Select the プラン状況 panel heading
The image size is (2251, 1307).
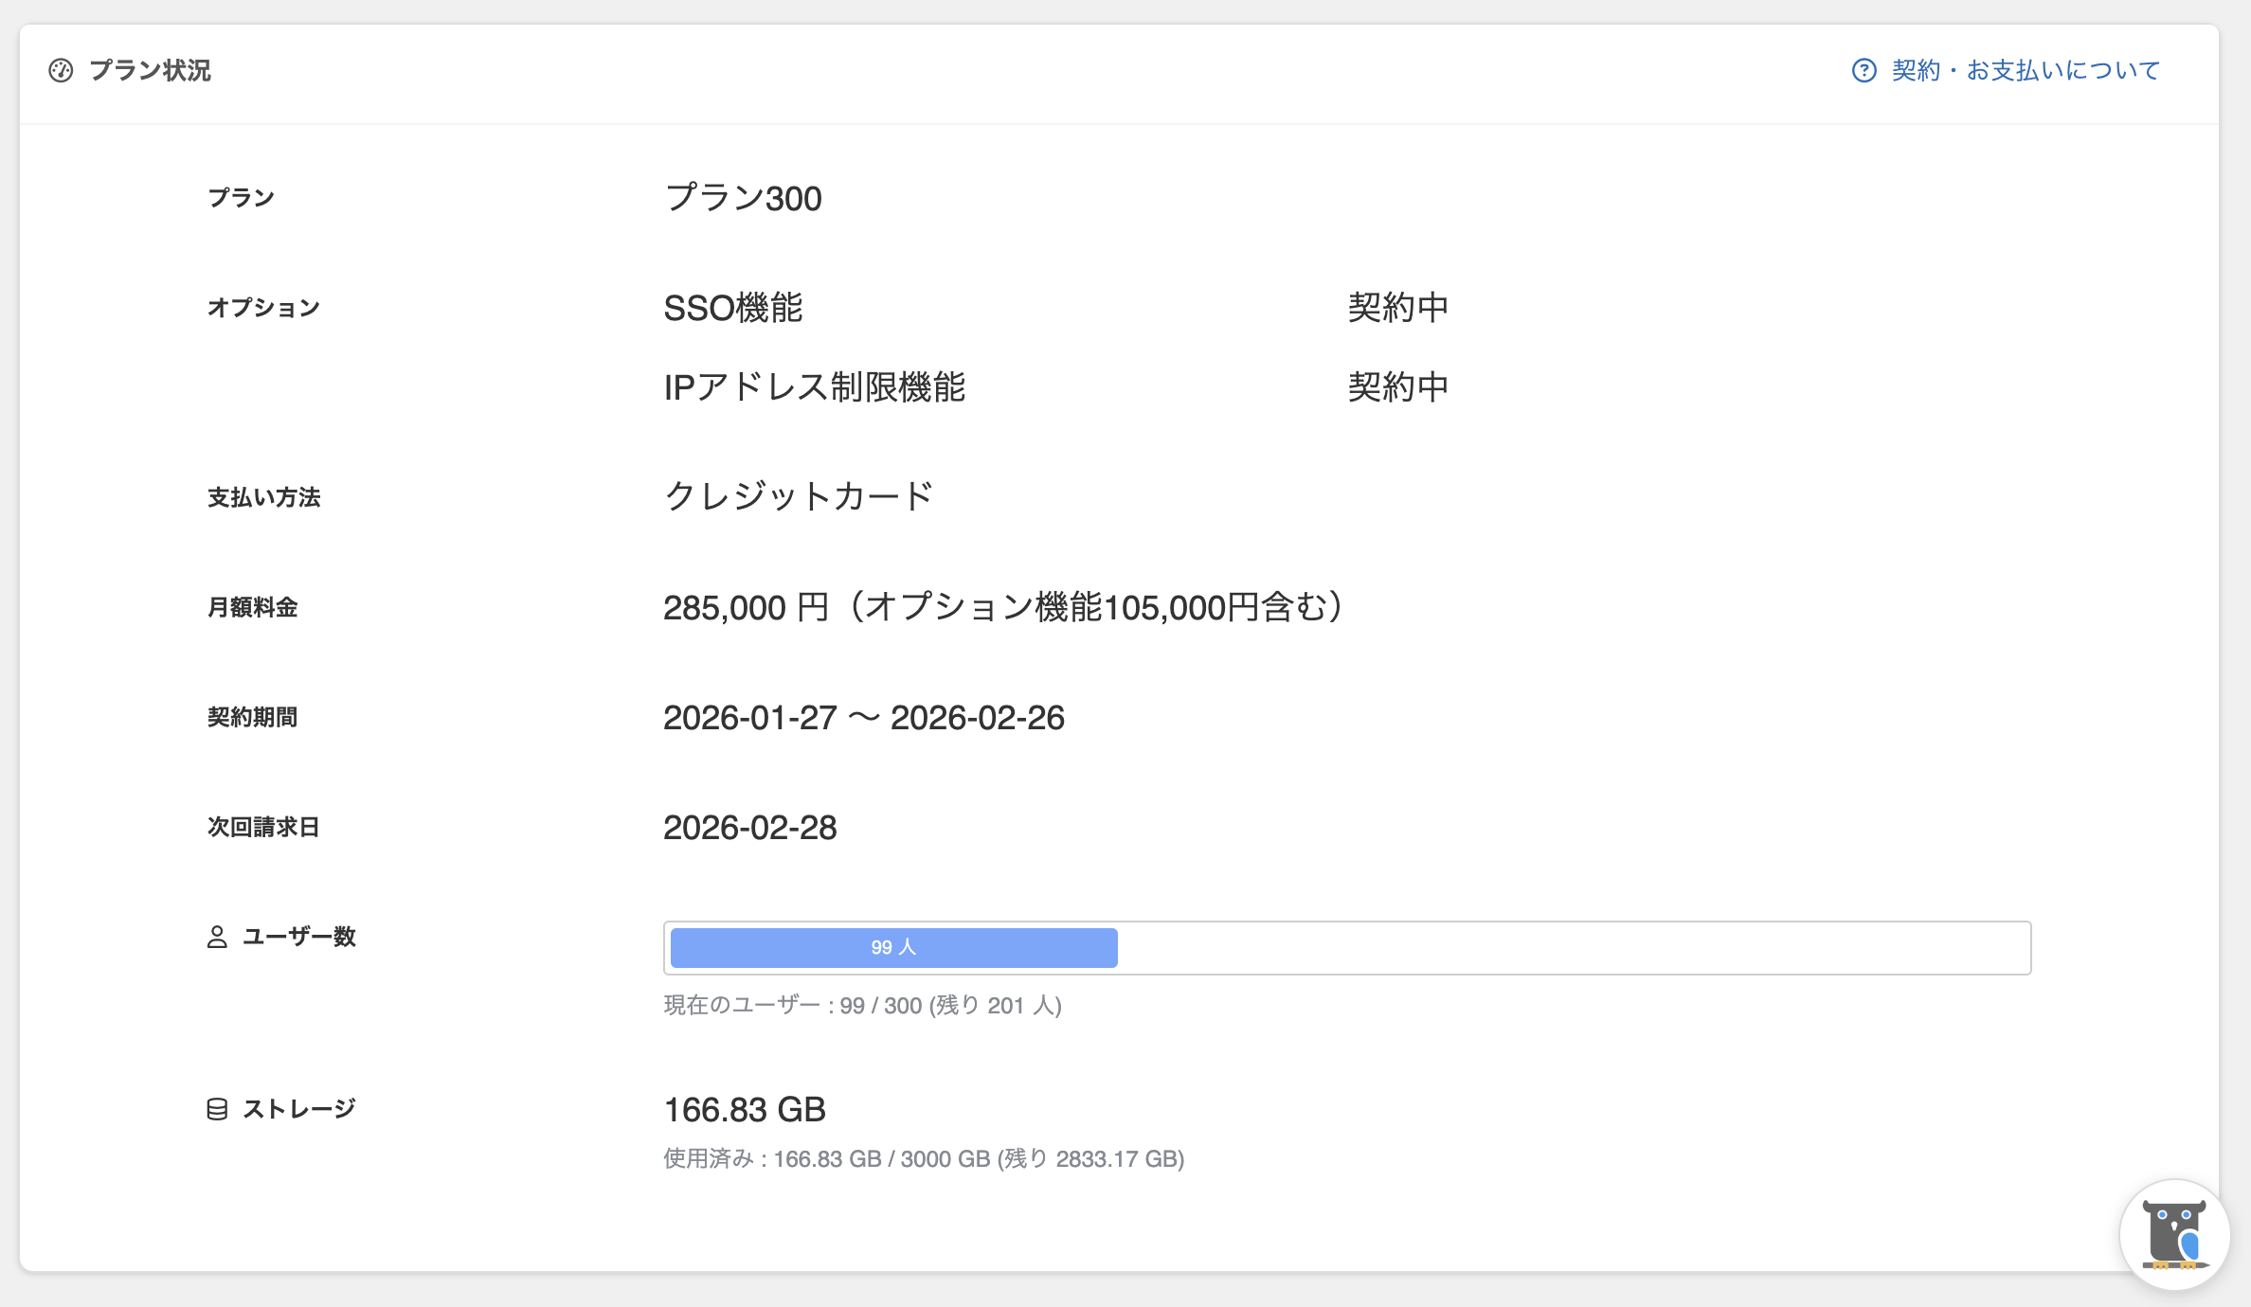pos(150,71)
